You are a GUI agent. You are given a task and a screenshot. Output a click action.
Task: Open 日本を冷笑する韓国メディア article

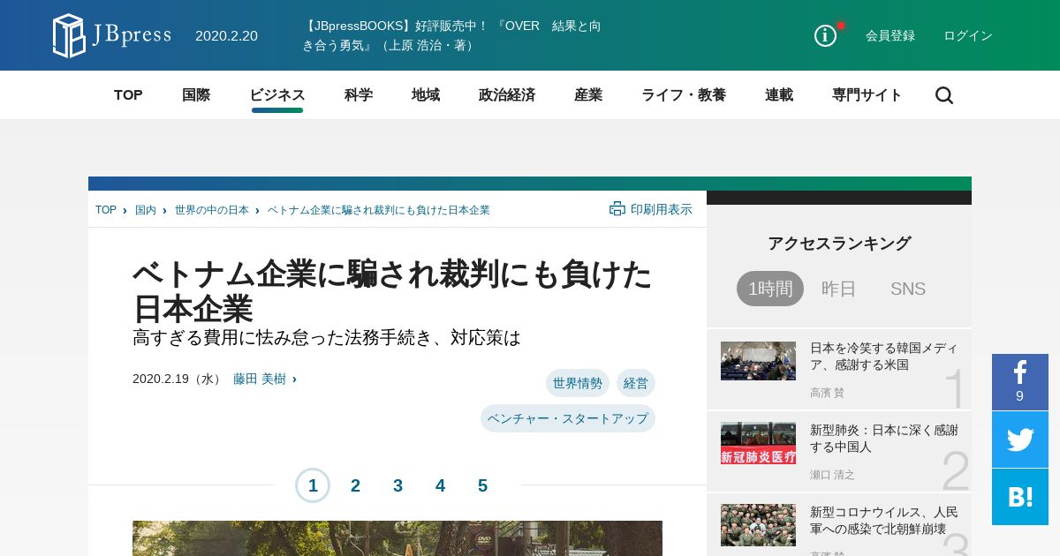(884, 357)
